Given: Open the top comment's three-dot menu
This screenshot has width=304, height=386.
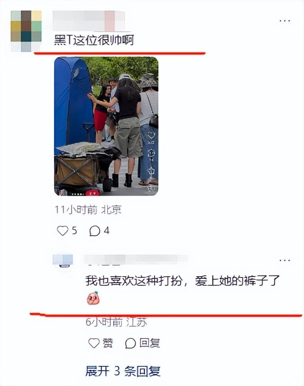Looking at the screenshot, I should coord(284,20).
